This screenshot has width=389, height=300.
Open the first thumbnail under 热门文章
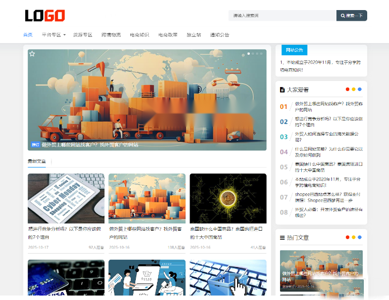click(321, 271)
